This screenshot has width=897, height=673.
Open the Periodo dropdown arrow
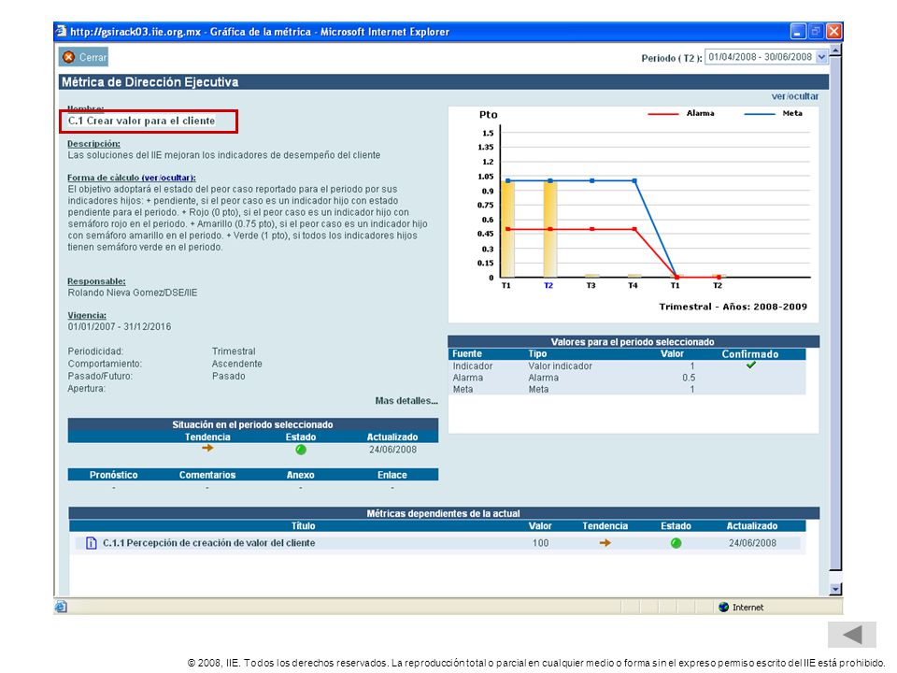point(821,57)
